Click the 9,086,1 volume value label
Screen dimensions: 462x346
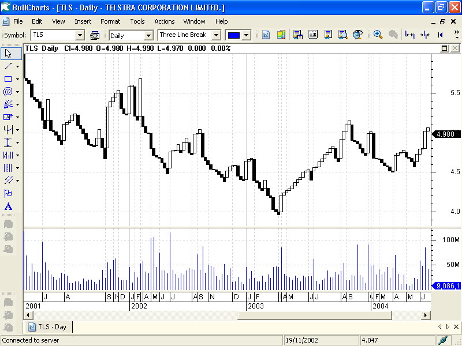point(446,285)
